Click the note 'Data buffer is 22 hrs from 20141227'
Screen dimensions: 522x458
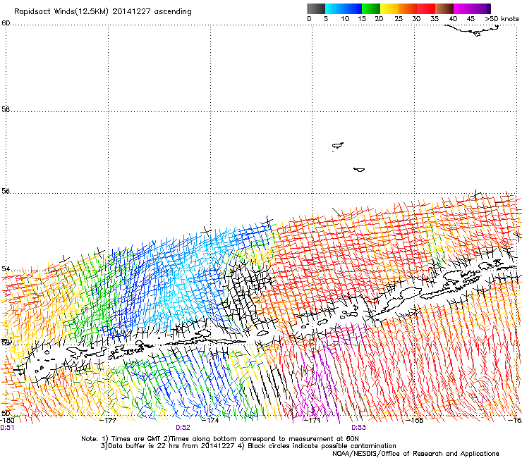pyautogui.click(x=171, y=446)
